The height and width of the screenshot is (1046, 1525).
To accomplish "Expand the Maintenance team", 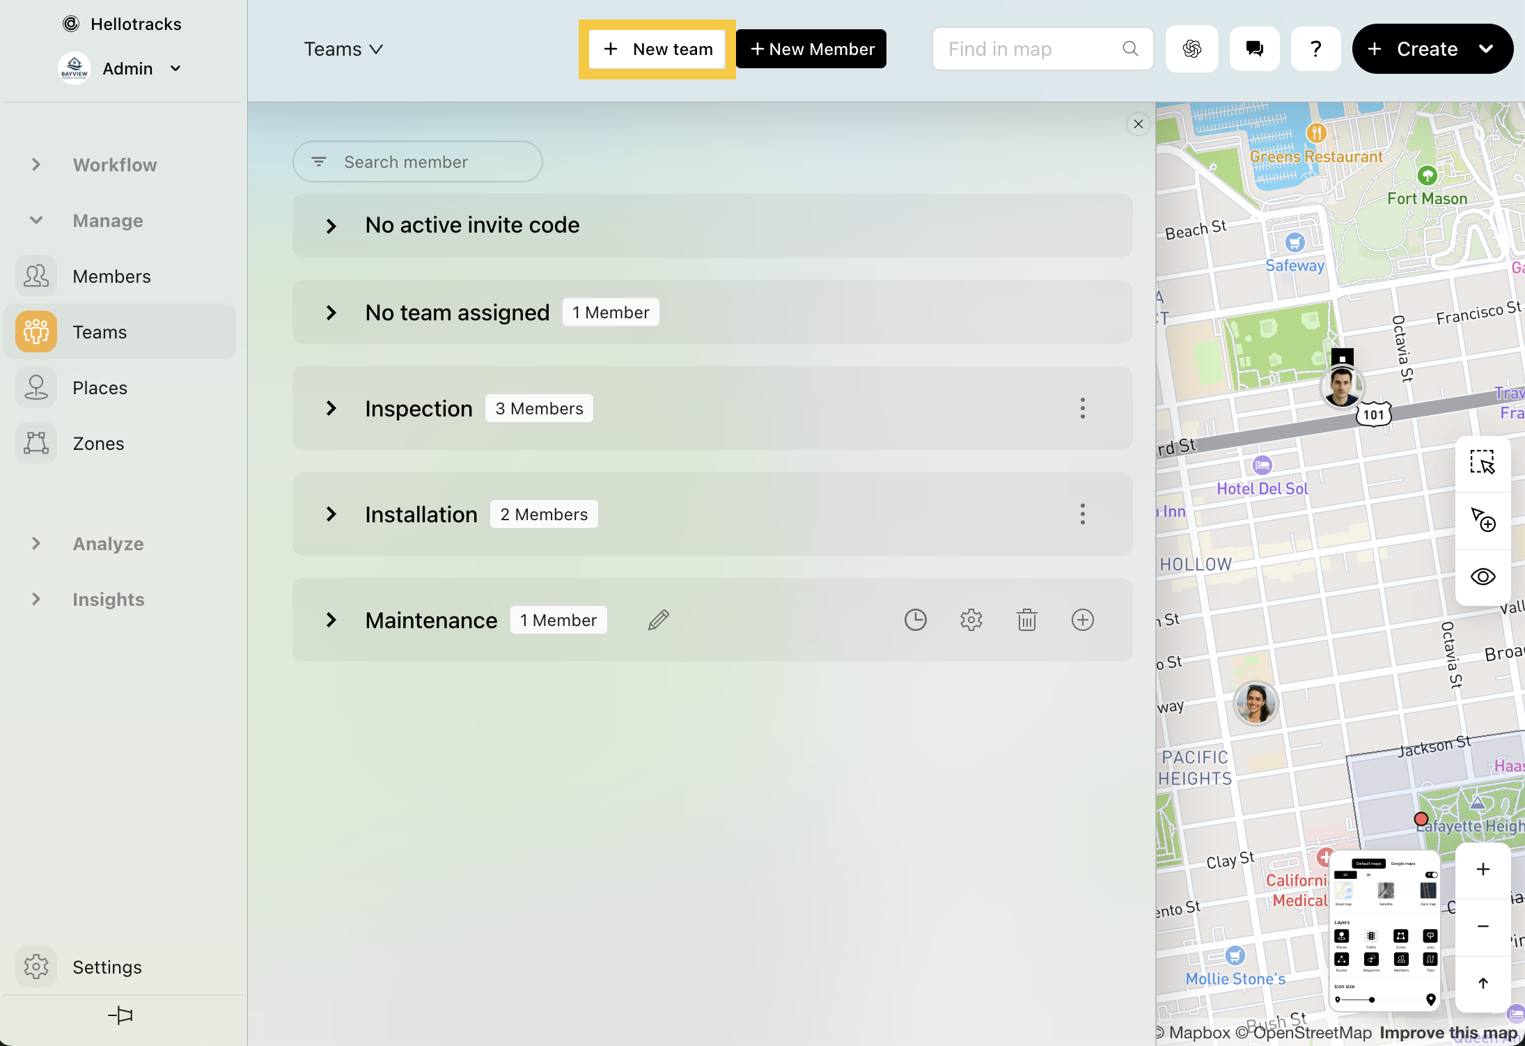I will pos(331,620).
